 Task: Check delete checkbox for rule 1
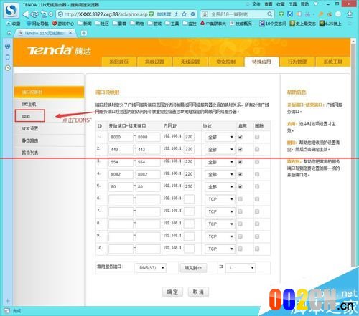(x=257, y=137)
